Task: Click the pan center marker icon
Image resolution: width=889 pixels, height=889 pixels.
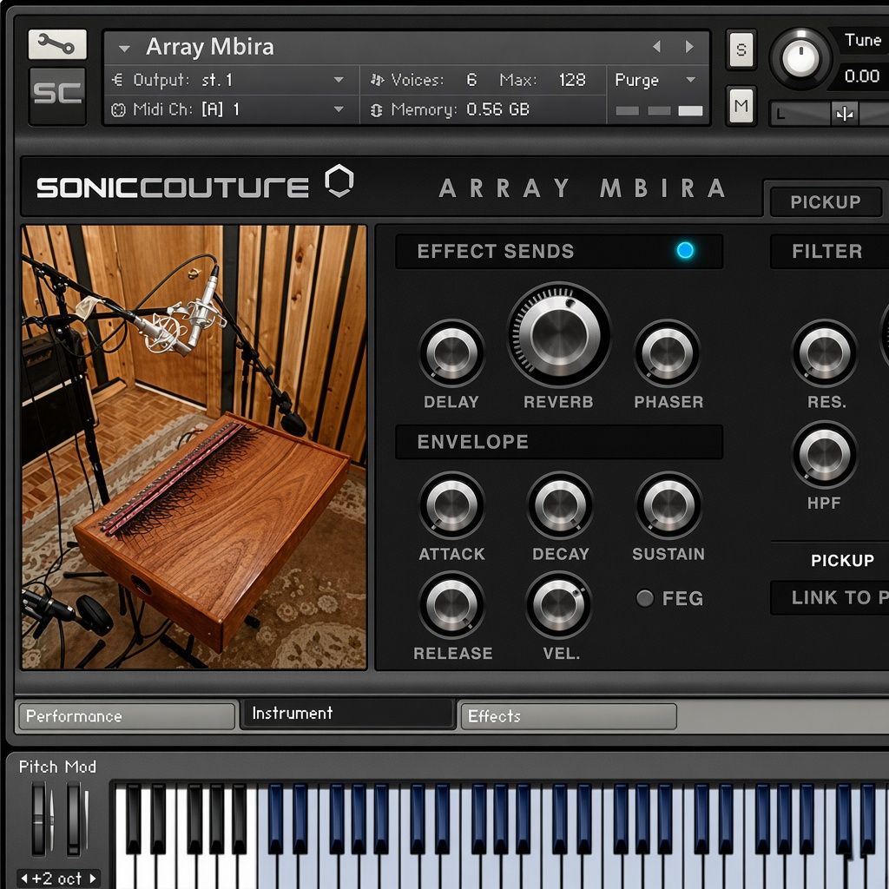Action: tap(844, 114)
